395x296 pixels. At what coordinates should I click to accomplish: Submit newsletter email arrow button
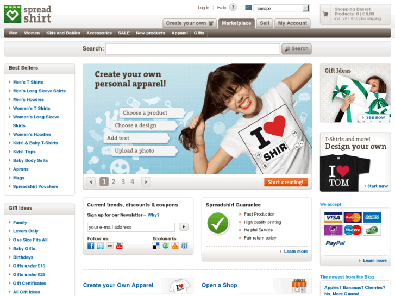(x=184, y=226)
